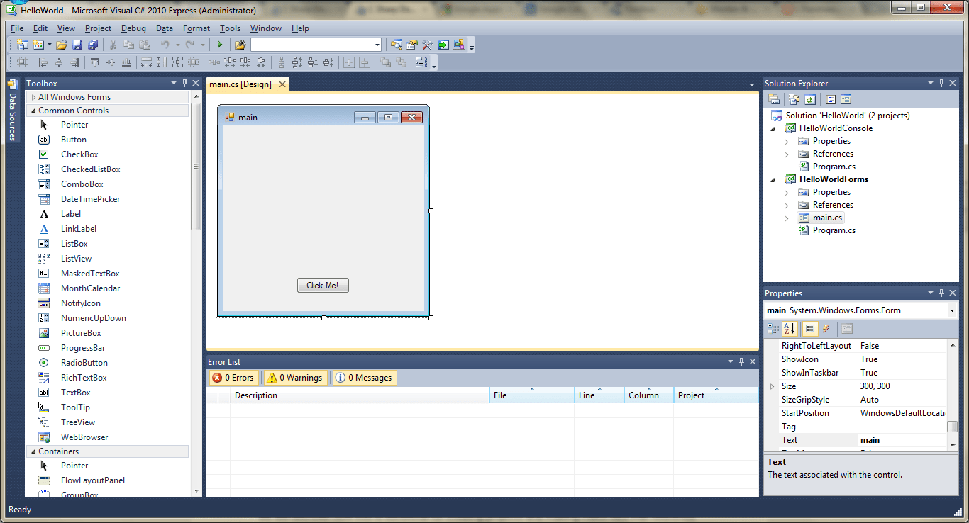969x523 pixels.
Task: Open the Properties object selector dropdown
Action: tap(951, 310)
